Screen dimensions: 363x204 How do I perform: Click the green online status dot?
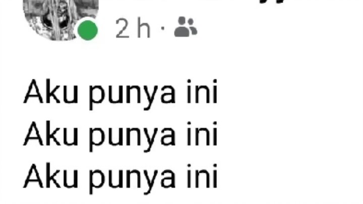[88, 30]
